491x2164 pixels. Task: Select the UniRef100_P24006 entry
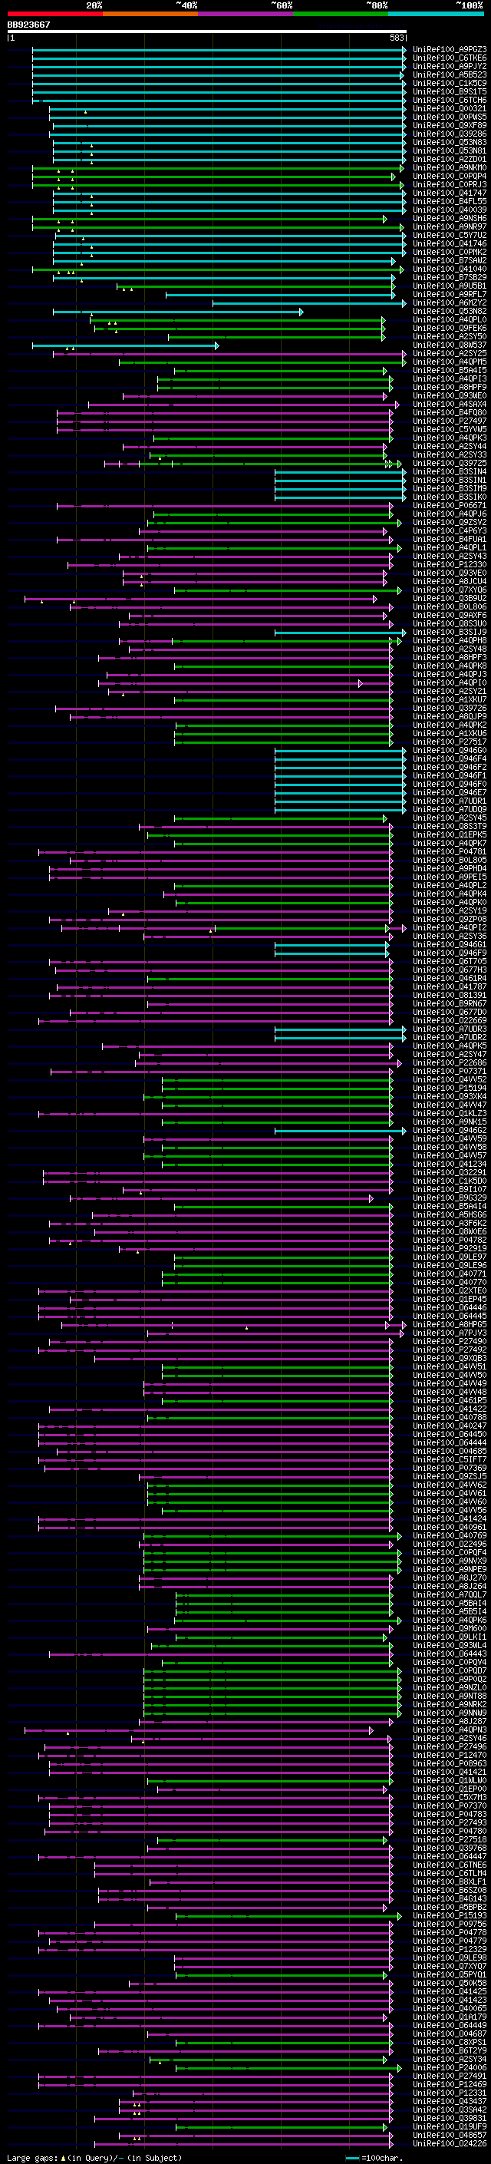[x=450, y=2068]
